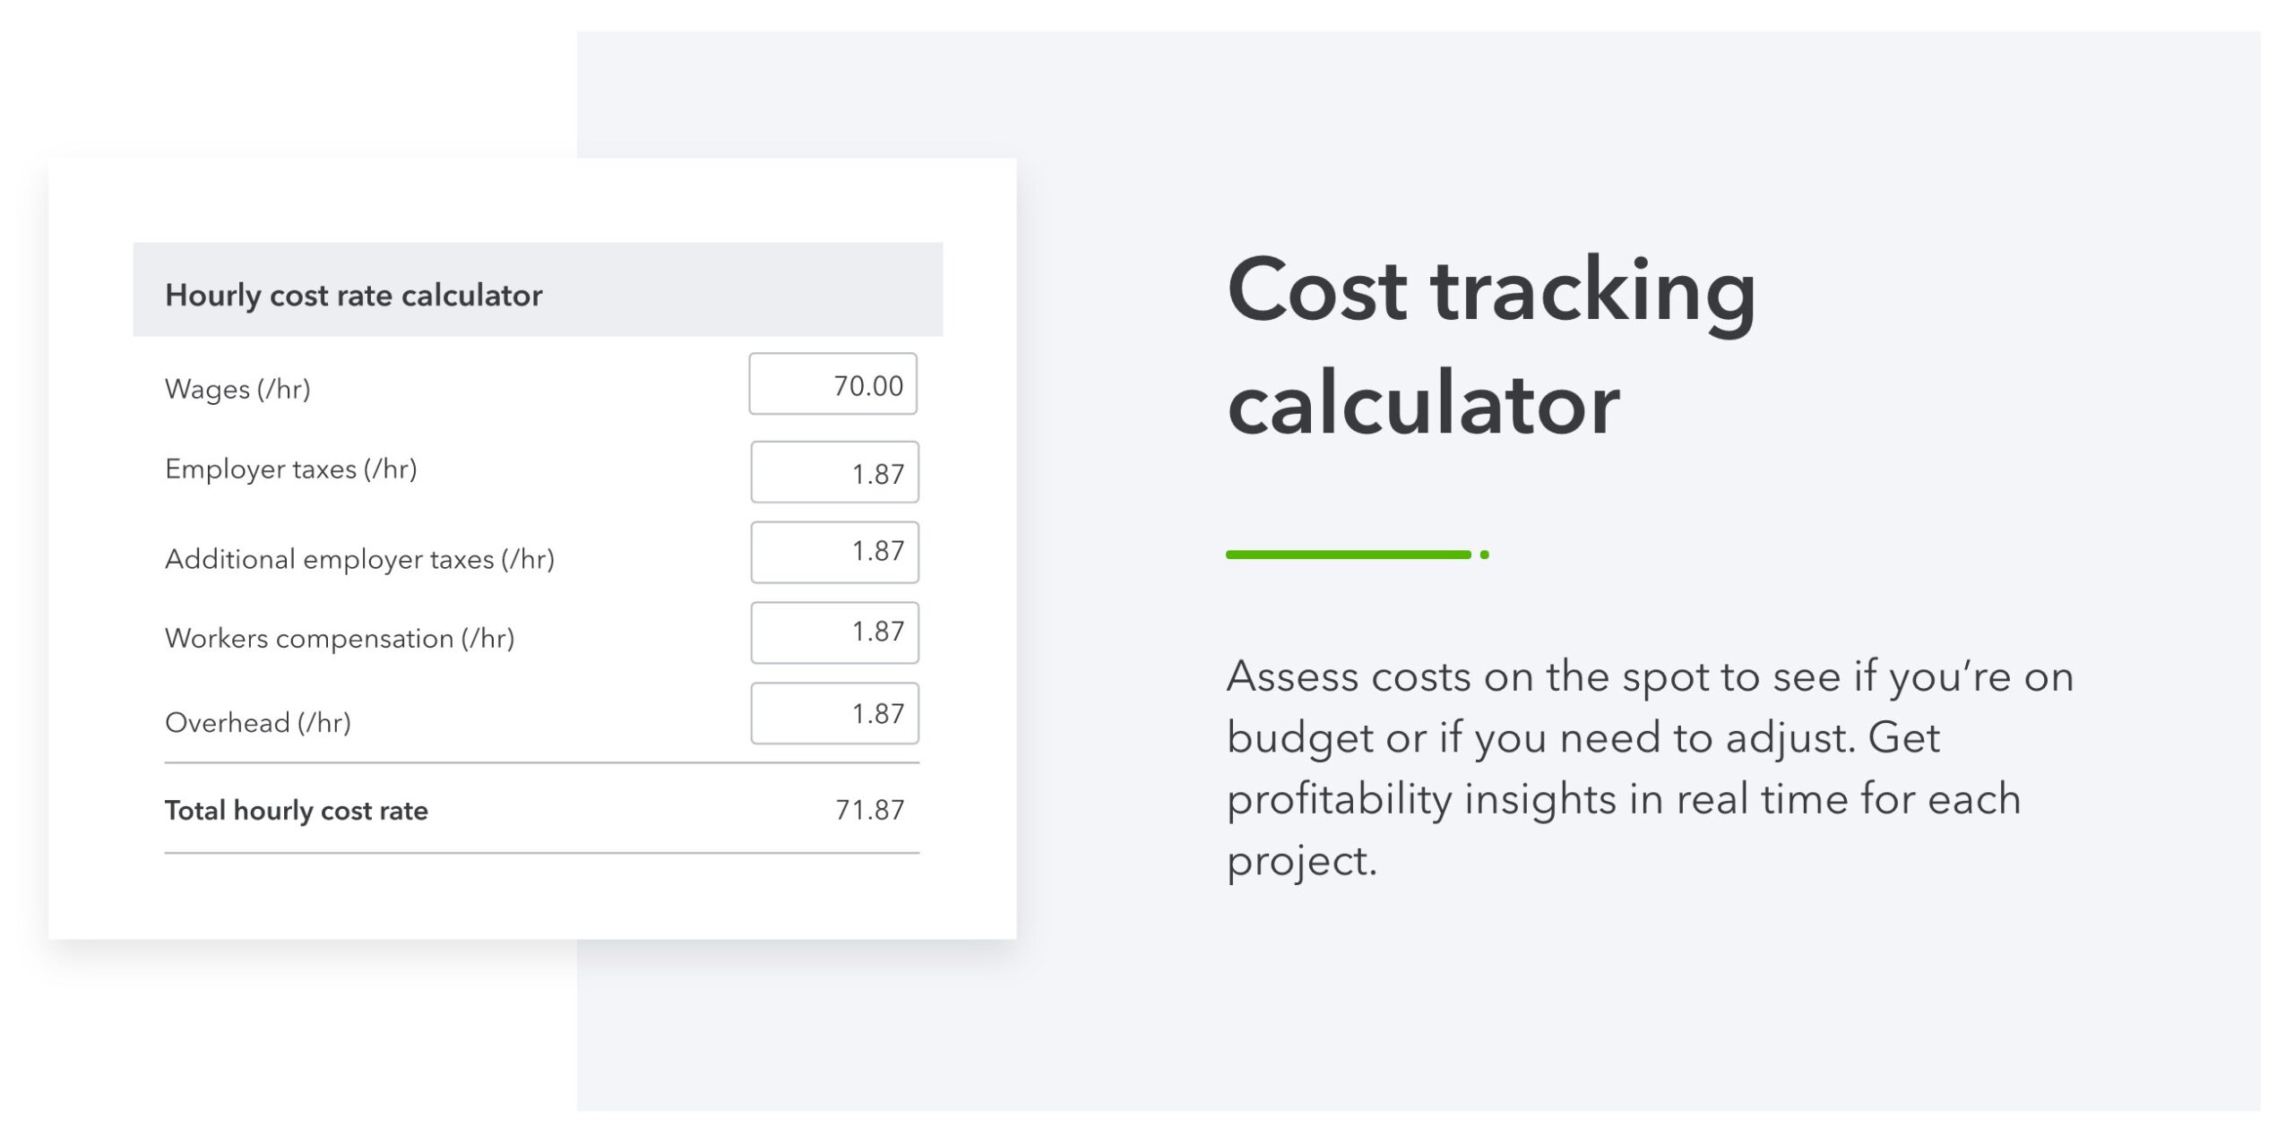Click the word calculator in the large heading

pyautogui.click(x=1423, y=405)
